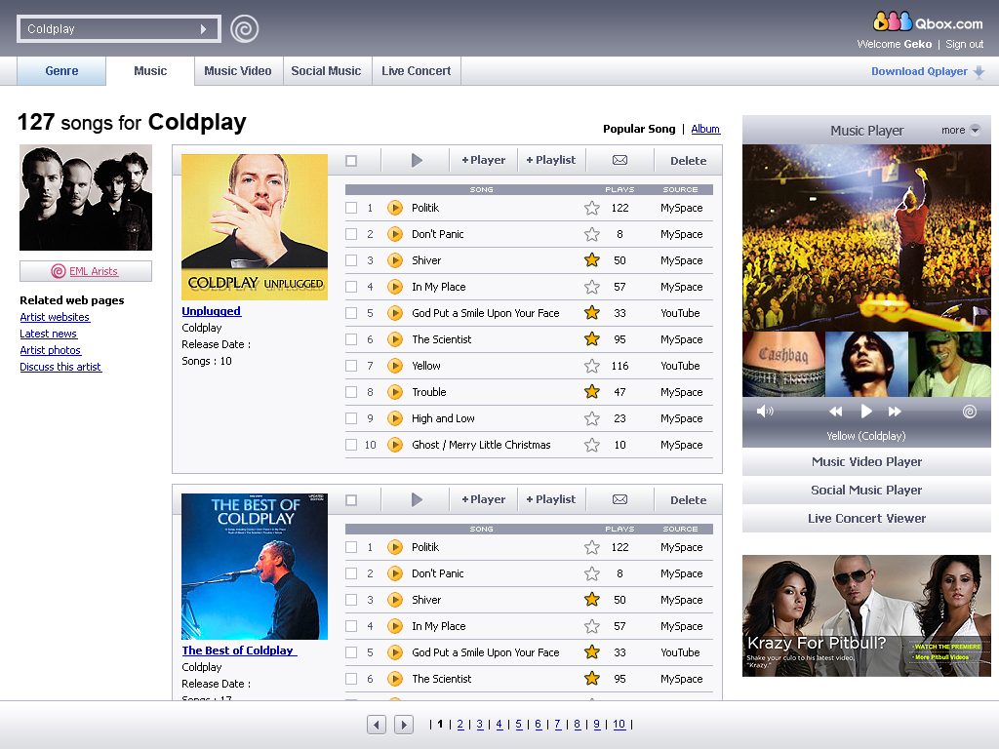This screenshot has width=999, height=749.
Task: Switch to the Music tab
Action: click(x=150, y=70)
